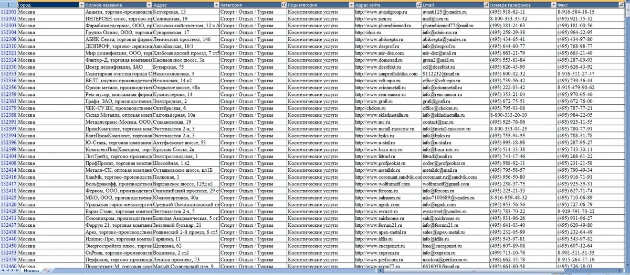630x275 pixels.
Task: Open the Факс column filter dropdown
Action: (x=621, y=4)
